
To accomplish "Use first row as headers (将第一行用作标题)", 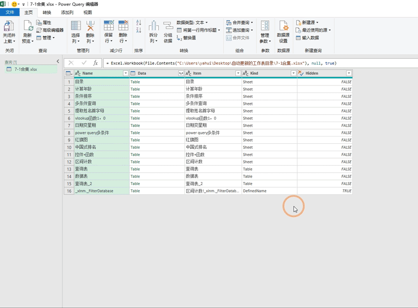I will click(x=199, y=30).
